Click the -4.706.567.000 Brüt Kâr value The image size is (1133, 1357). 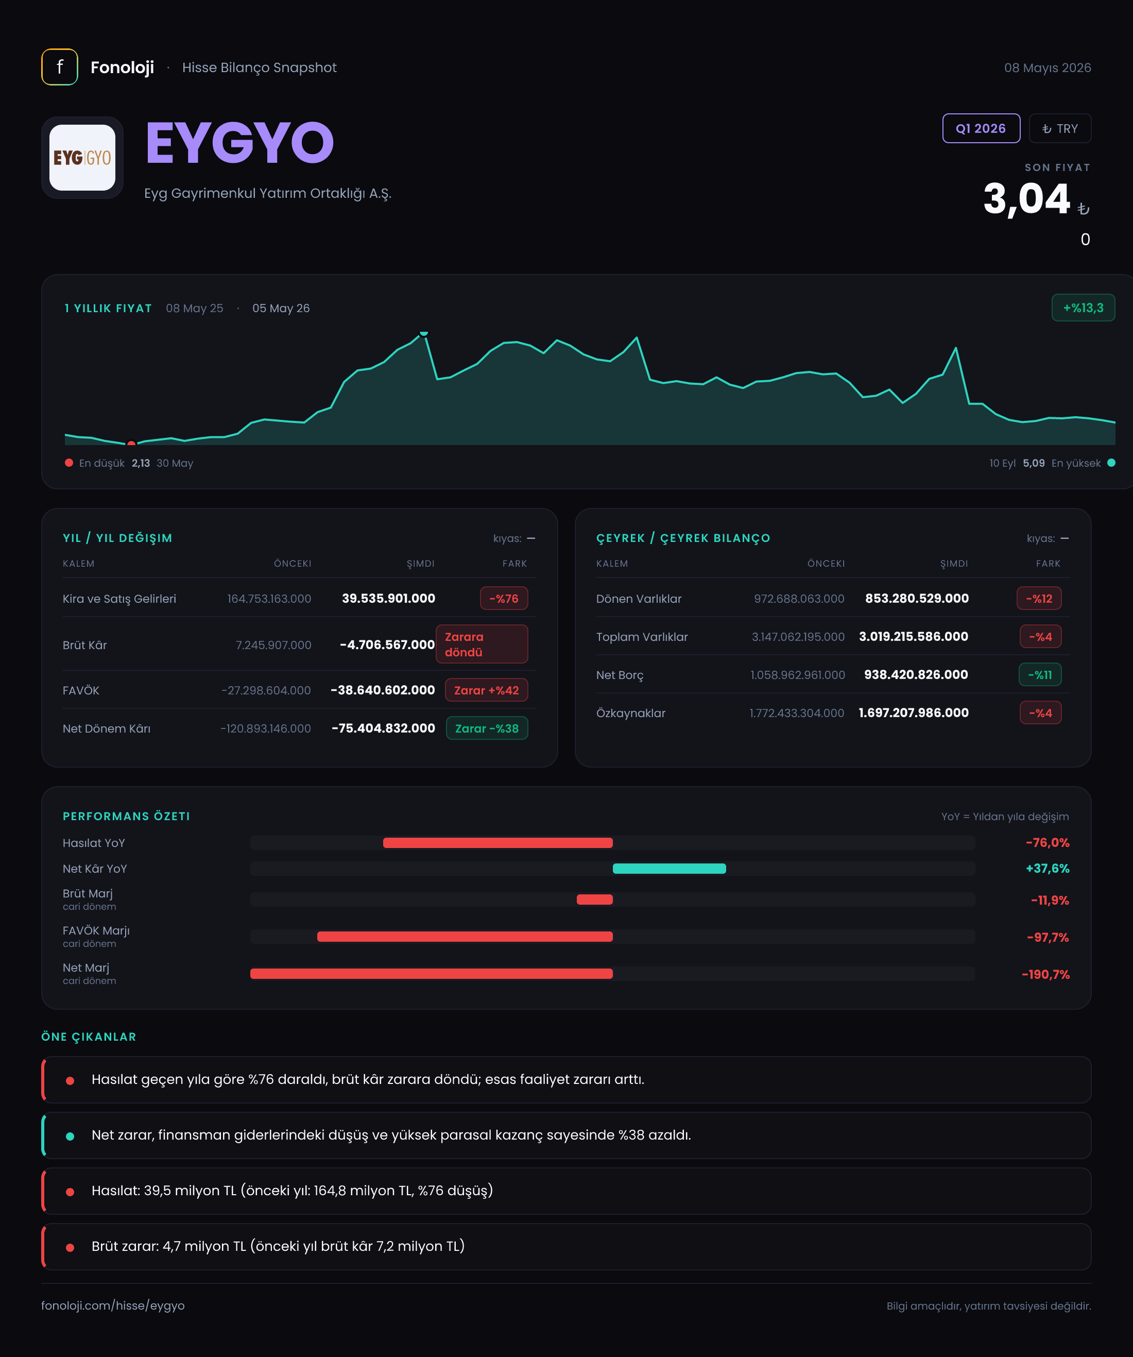click(x=387, y=644)
